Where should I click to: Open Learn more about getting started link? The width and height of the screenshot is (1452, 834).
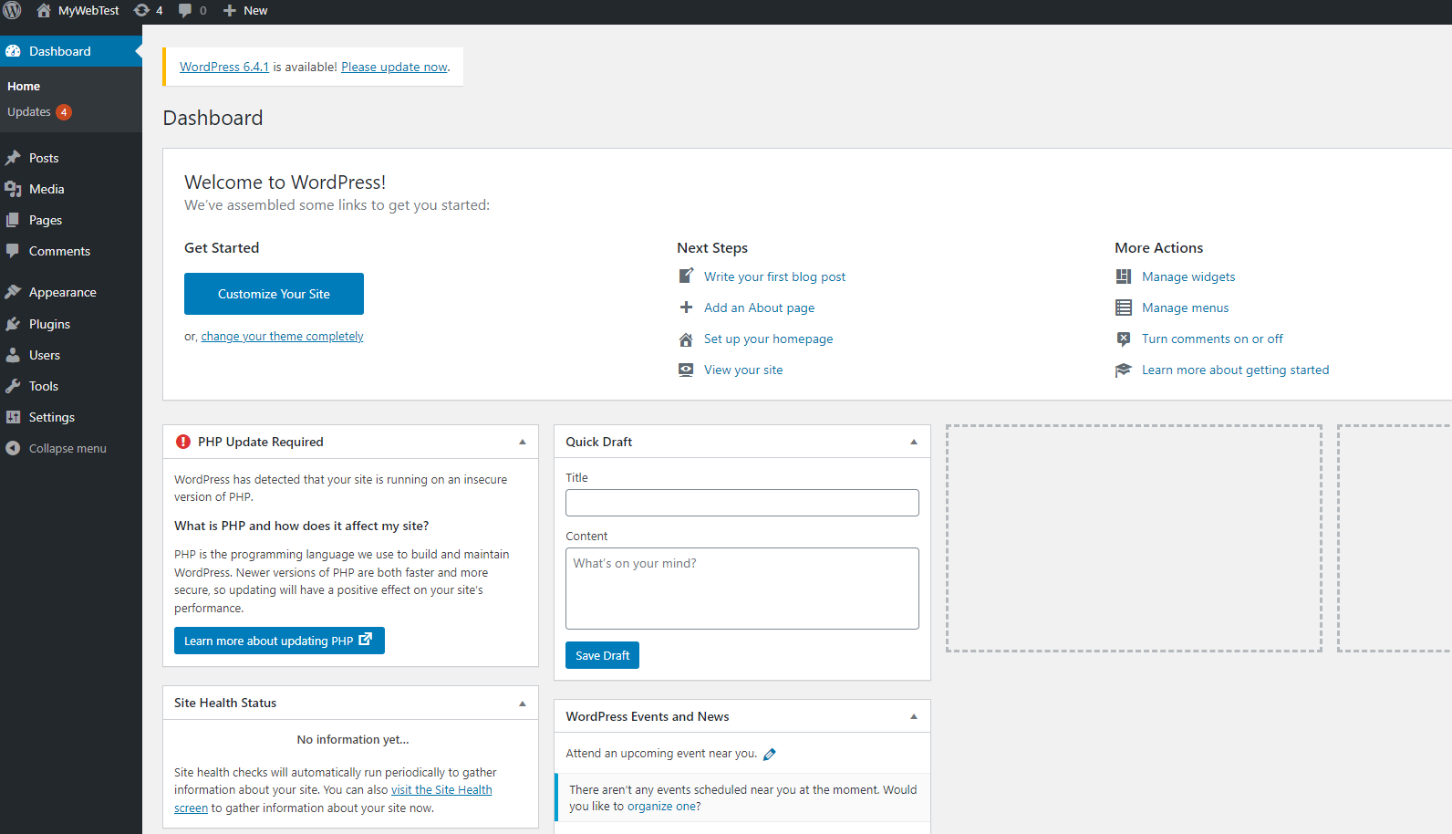(1235, 370)
